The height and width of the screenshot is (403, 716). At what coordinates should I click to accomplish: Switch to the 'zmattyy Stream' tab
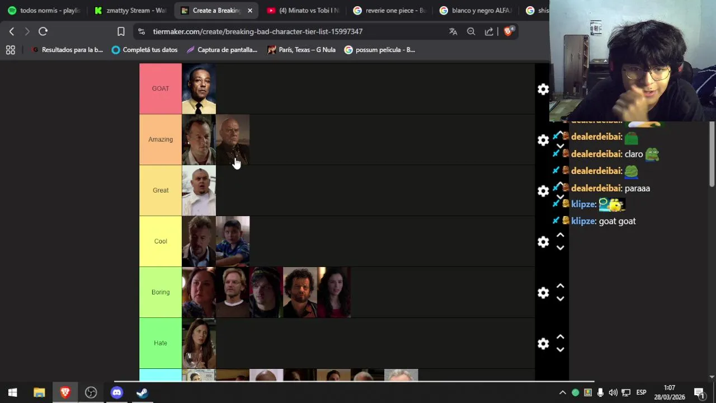131,10
